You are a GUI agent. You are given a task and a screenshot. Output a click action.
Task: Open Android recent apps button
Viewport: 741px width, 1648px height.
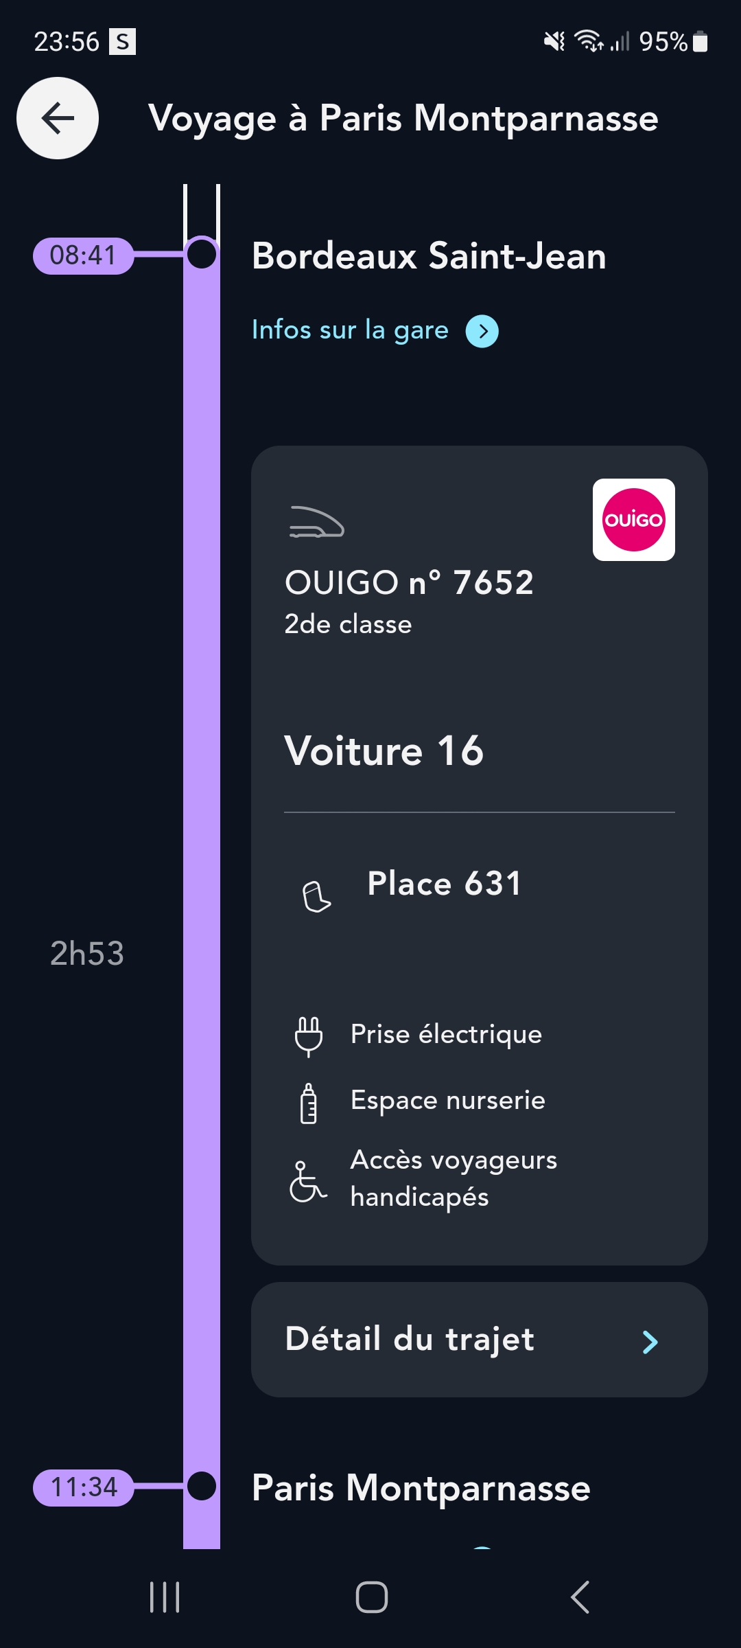[165, 1597]
